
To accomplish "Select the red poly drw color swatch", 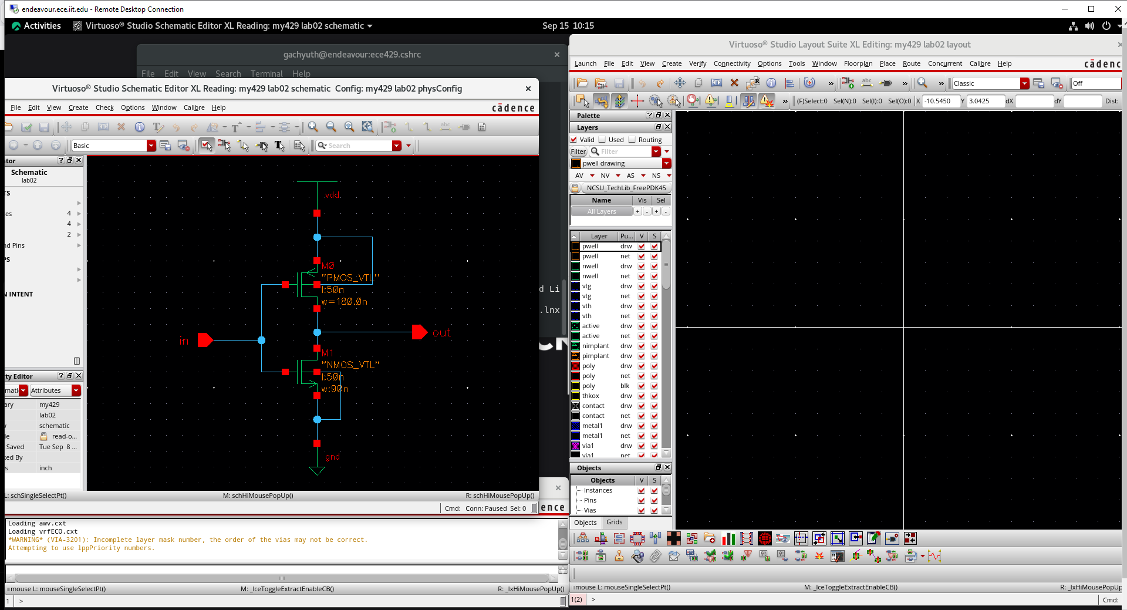I will (x=576, y=366).
